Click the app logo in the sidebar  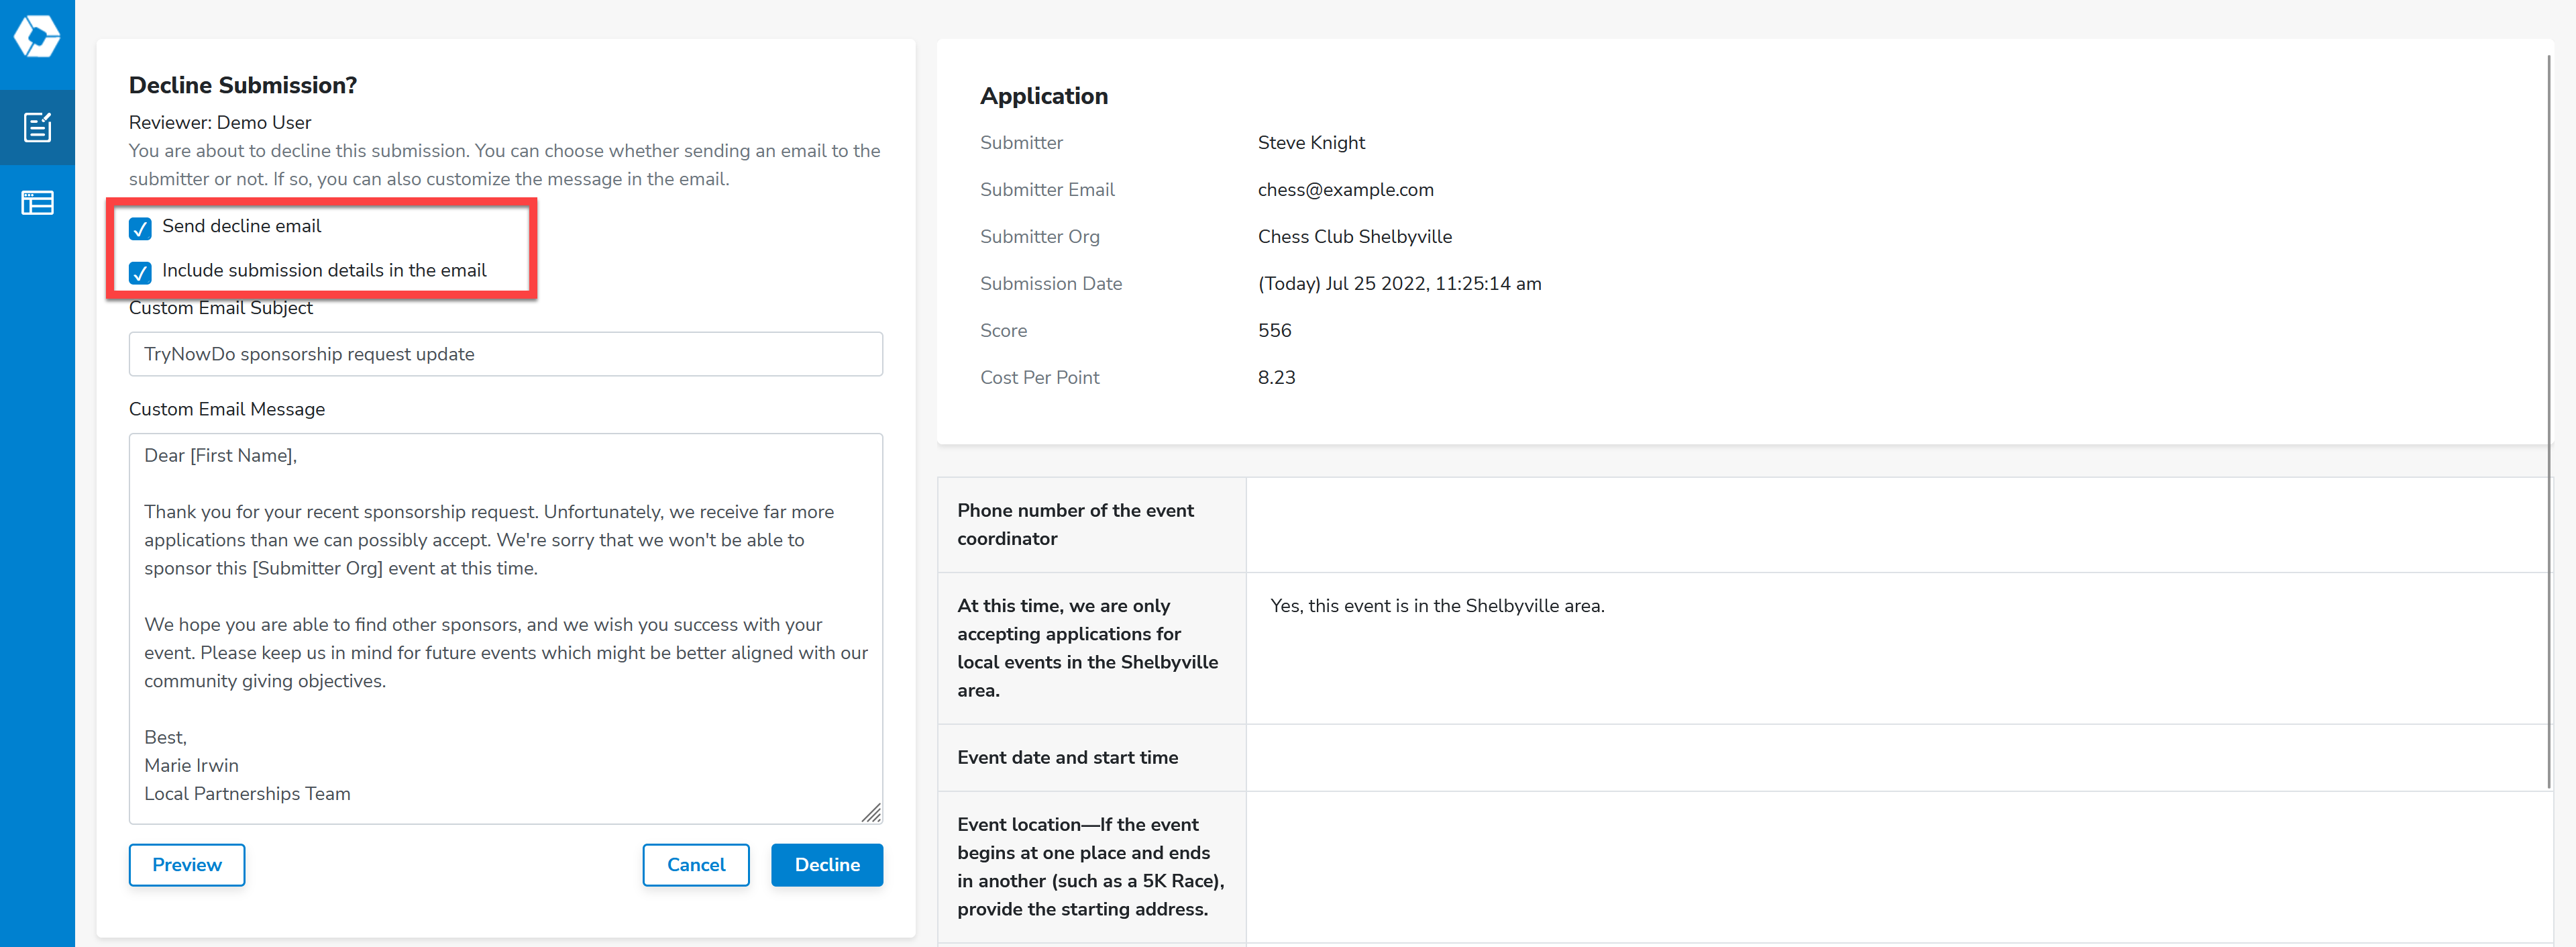(x=37, y=36)
